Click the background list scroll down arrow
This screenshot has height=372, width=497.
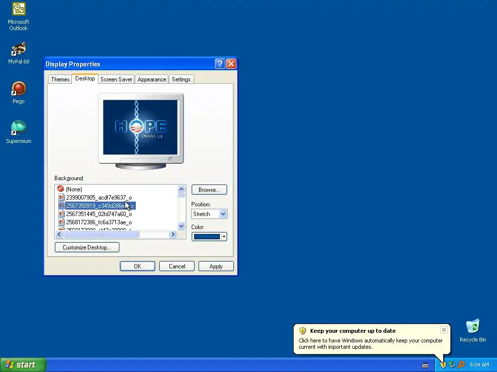click(182, 226)
